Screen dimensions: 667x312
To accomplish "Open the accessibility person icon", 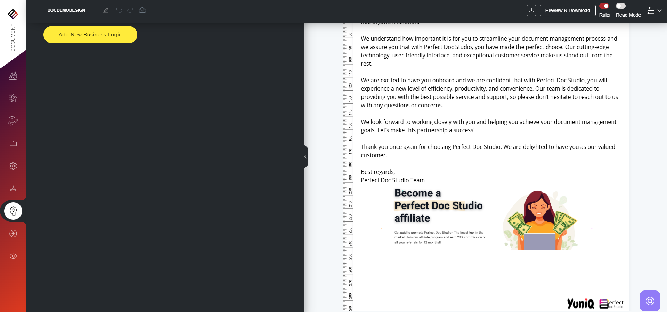I will point(13,234).
